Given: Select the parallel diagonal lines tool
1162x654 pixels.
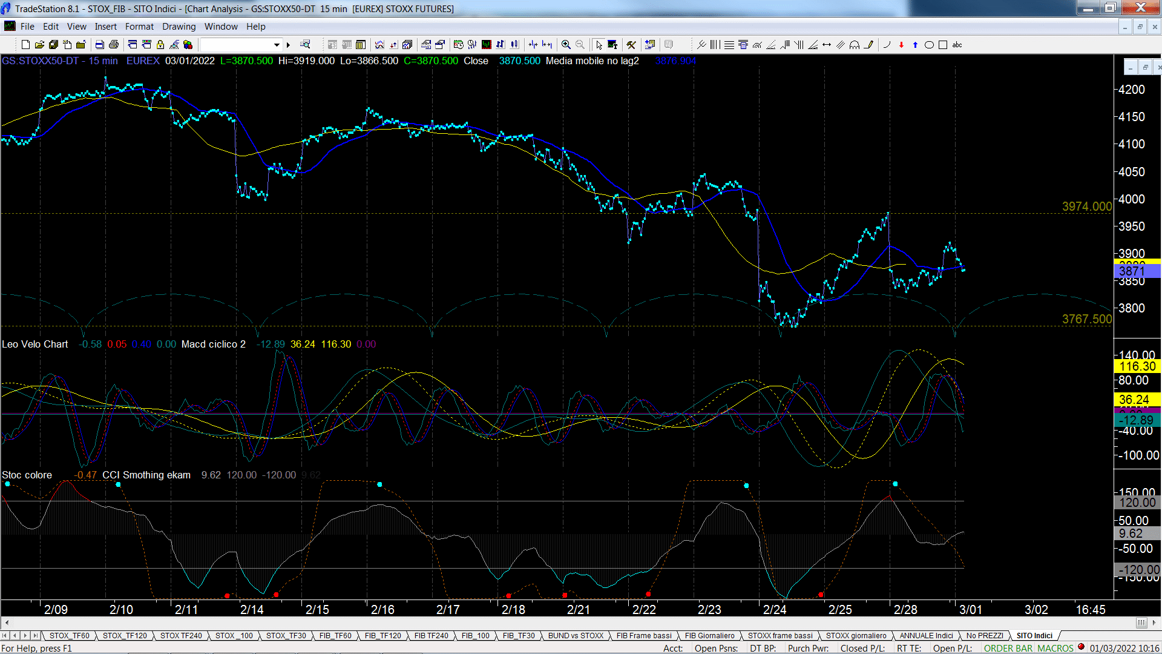Looking at the screenshot, I should (x=841, y=45).
